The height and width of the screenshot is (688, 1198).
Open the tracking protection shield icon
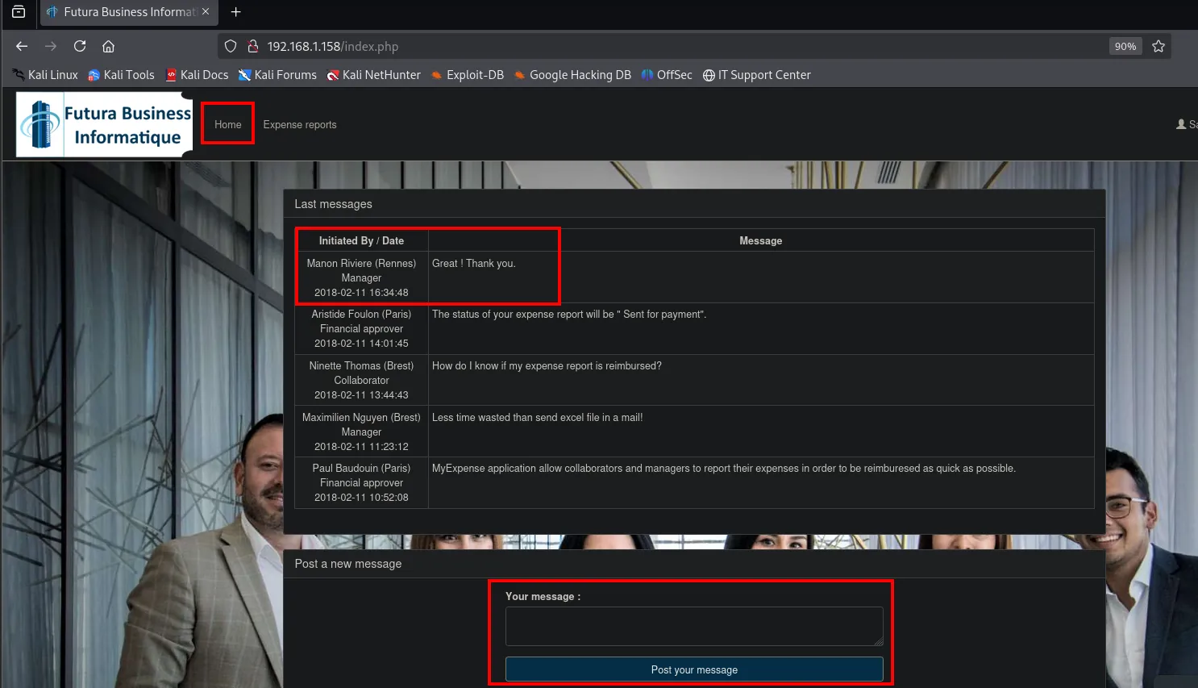pos(231,46)
